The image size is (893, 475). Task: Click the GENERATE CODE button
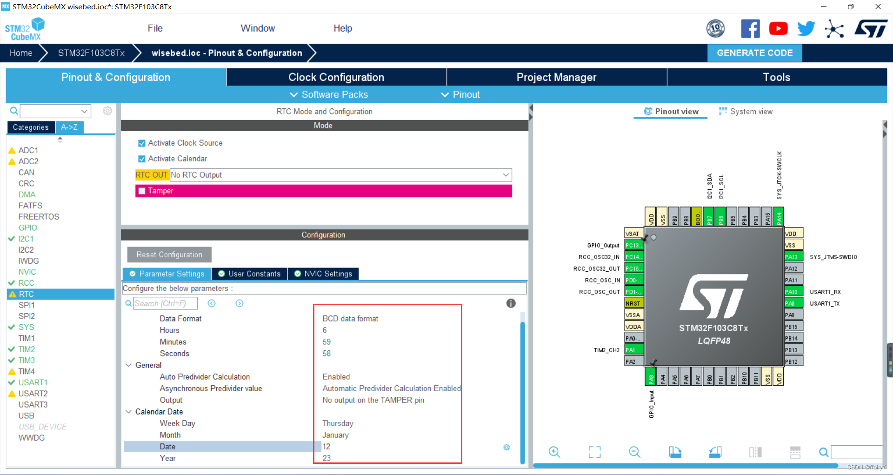click(x=754, y=53)
